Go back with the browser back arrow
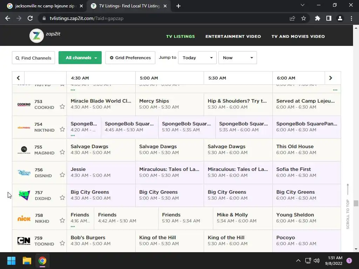 click(x=8, y=18)
